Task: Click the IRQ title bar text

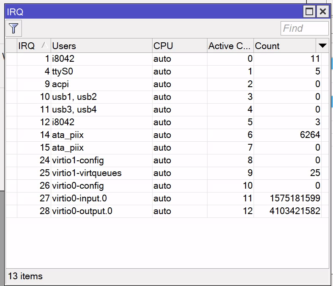Action: coord(15,12)
